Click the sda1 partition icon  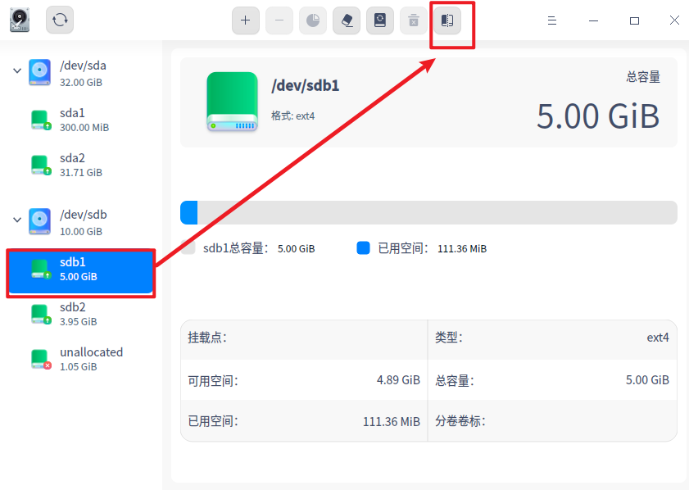pyautogui.click(x=41, y=120)
